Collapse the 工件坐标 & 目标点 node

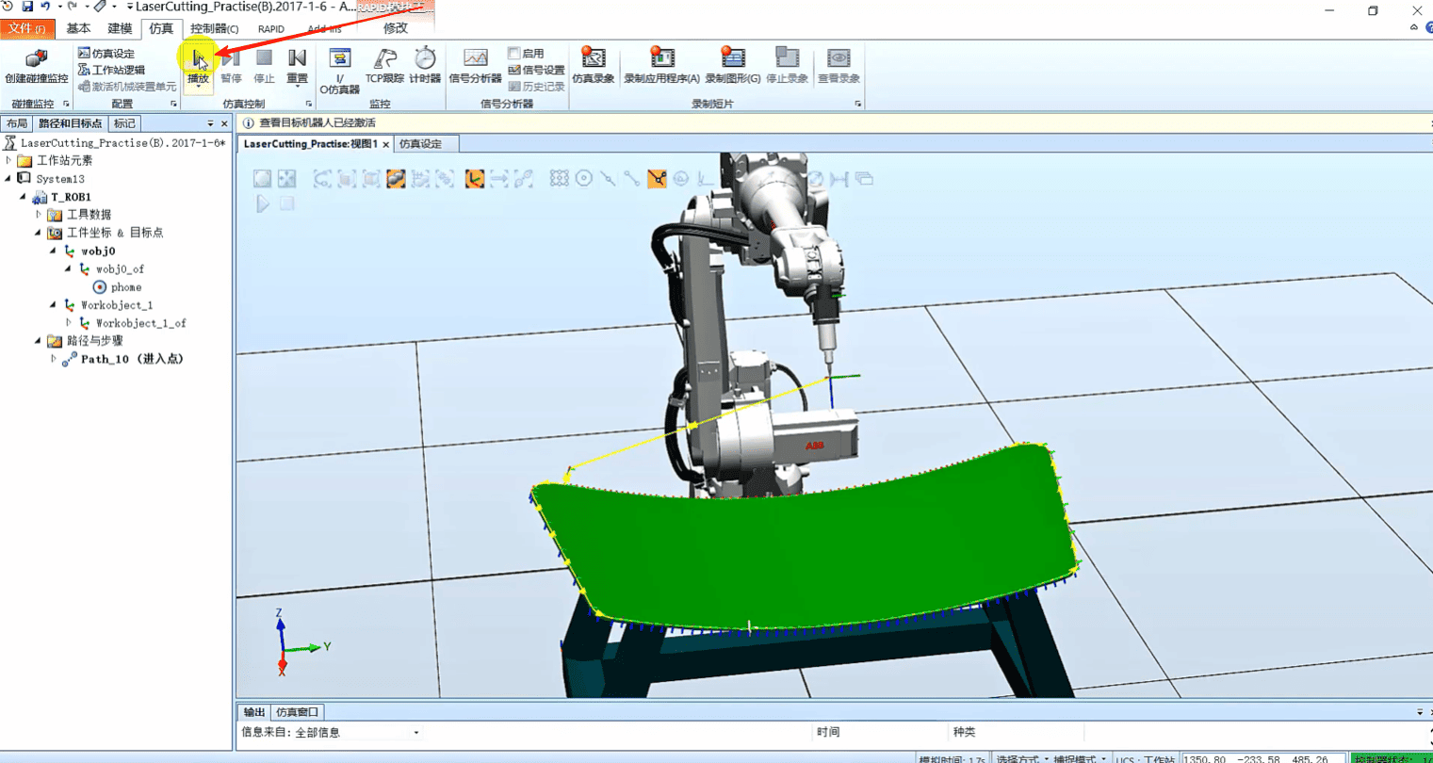tap(39, 233)
